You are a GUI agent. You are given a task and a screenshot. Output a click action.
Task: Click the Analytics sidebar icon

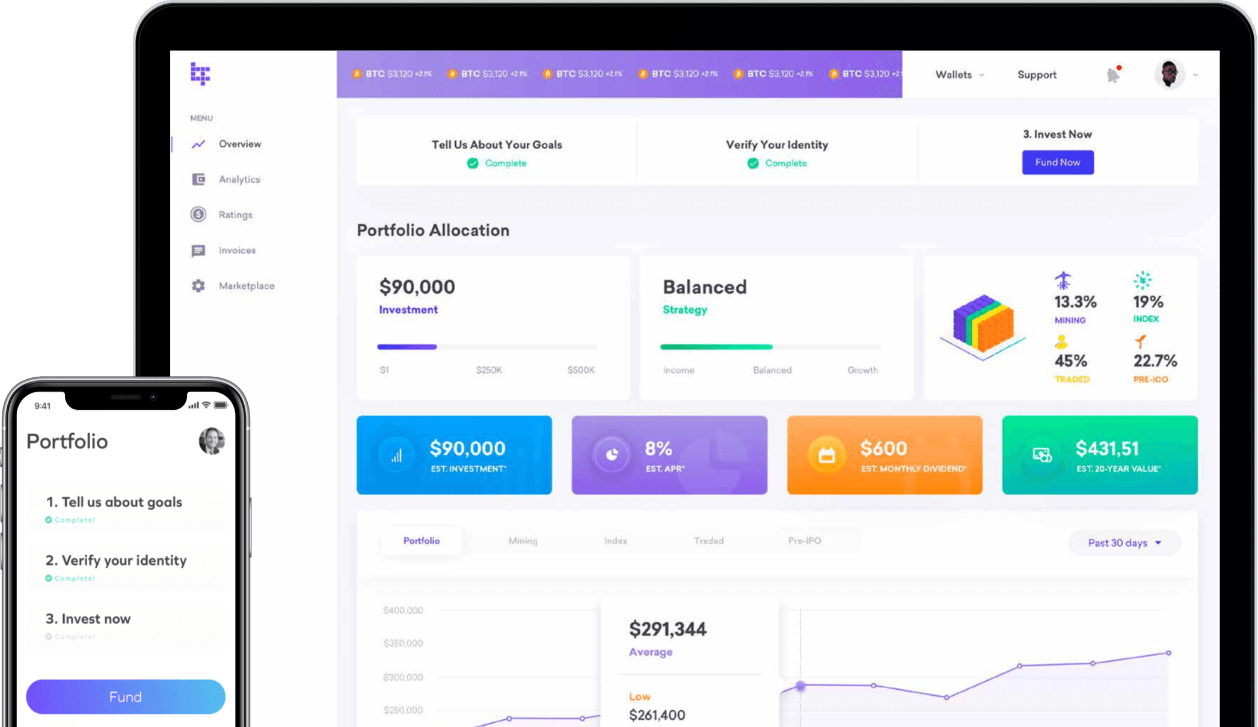tap(198, 179)
